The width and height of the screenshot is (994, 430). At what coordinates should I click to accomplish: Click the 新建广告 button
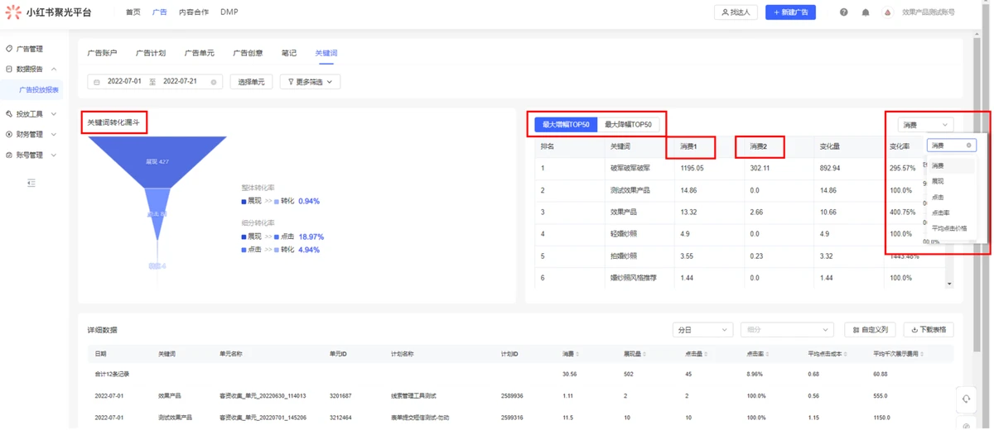tap(790, 12)
